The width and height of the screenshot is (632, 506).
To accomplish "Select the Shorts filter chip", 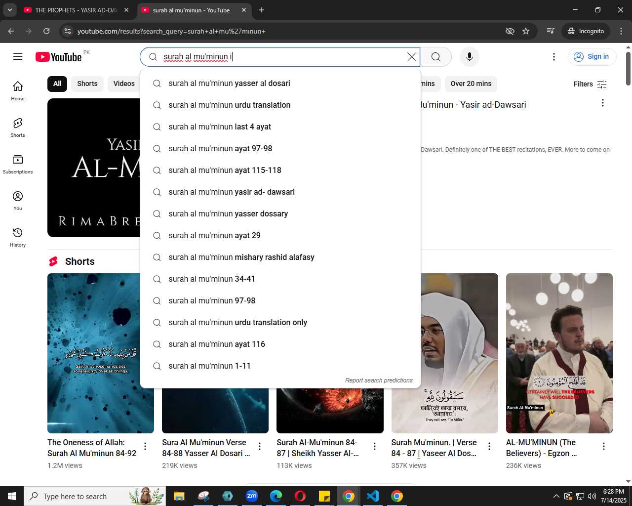I will [87, 84].
